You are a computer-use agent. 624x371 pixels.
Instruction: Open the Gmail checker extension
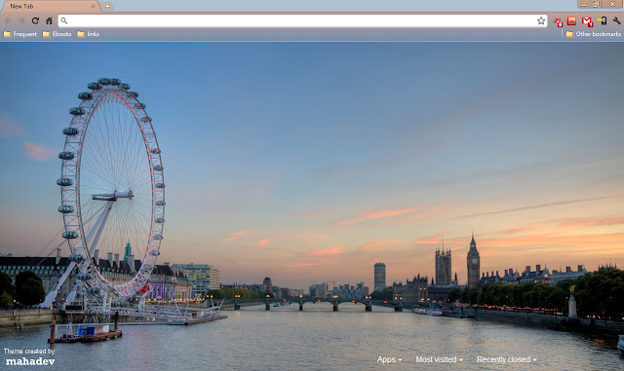click(587, 21)
